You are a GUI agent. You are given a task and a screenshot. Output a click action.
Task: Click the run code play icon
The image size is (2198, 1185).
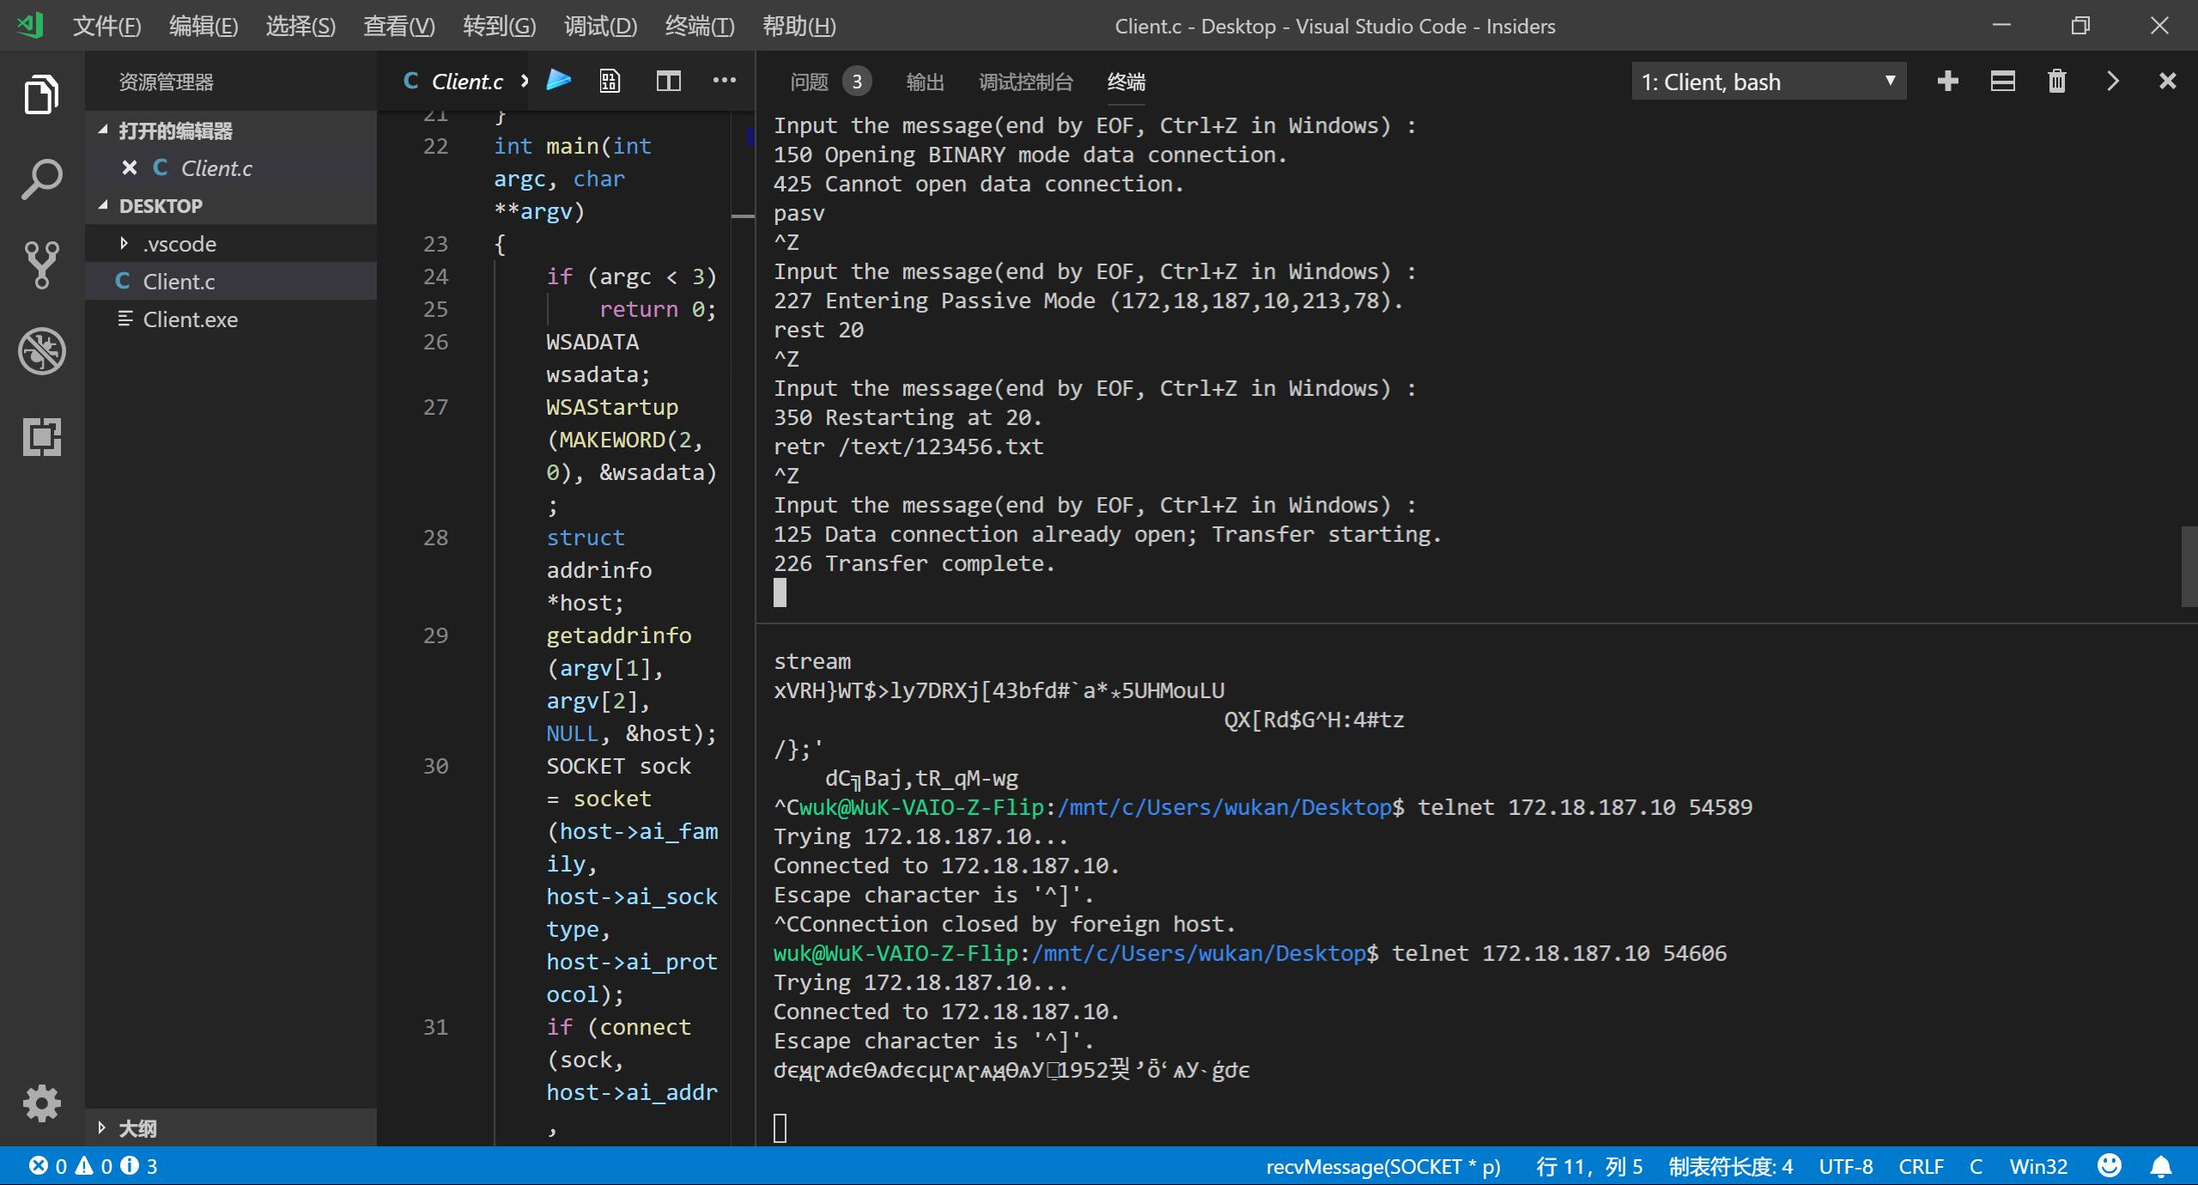coord(559,81)
